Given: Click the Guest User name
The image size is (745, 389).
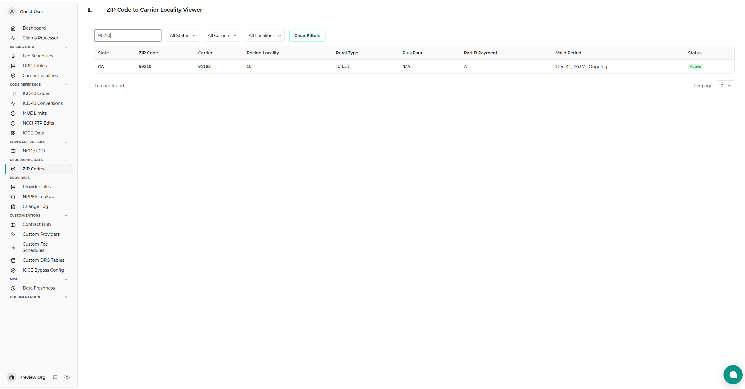Looking at the screenshot, I should (31, 12).
